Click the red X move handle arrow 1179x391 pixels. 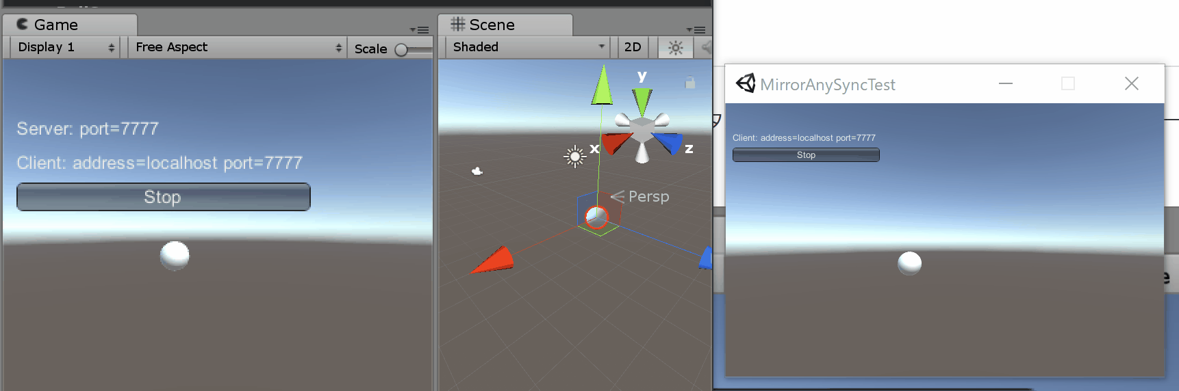coord(493,261)
